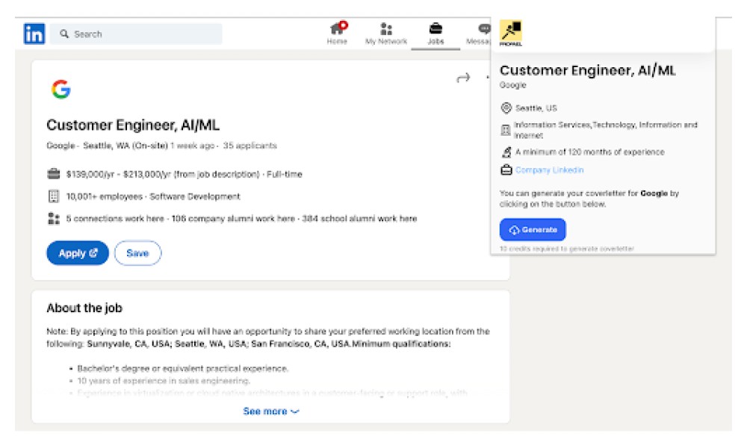Click the Customer Engineer, AI/ML job title
Image resolution: width=747 pixels, height=448 pixels.
(133, 125)
